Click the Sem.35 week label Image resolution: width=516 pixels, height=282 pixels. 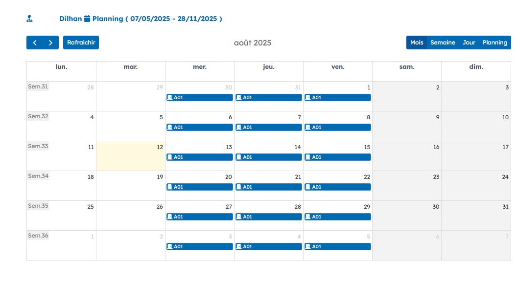(x=38, y=206)
